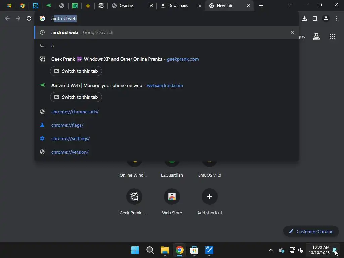
Task: Close the Downloads tab
Action: (x=200, y=6)
